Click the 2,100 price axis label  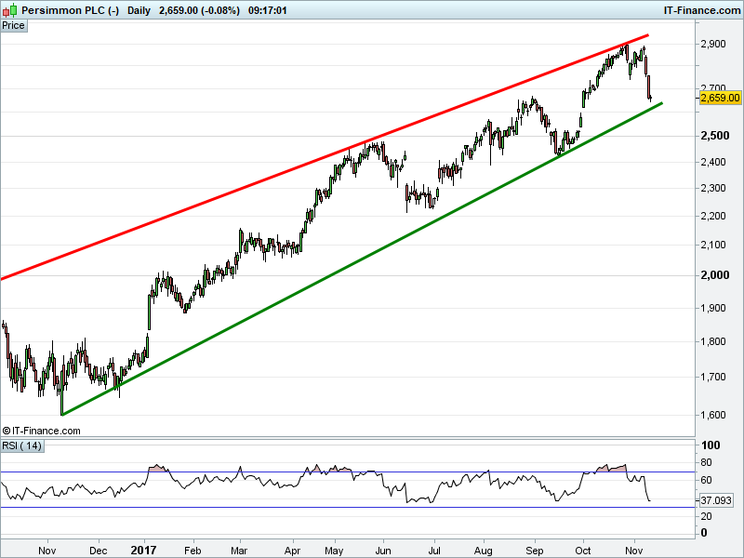click(x=713, y=245)
